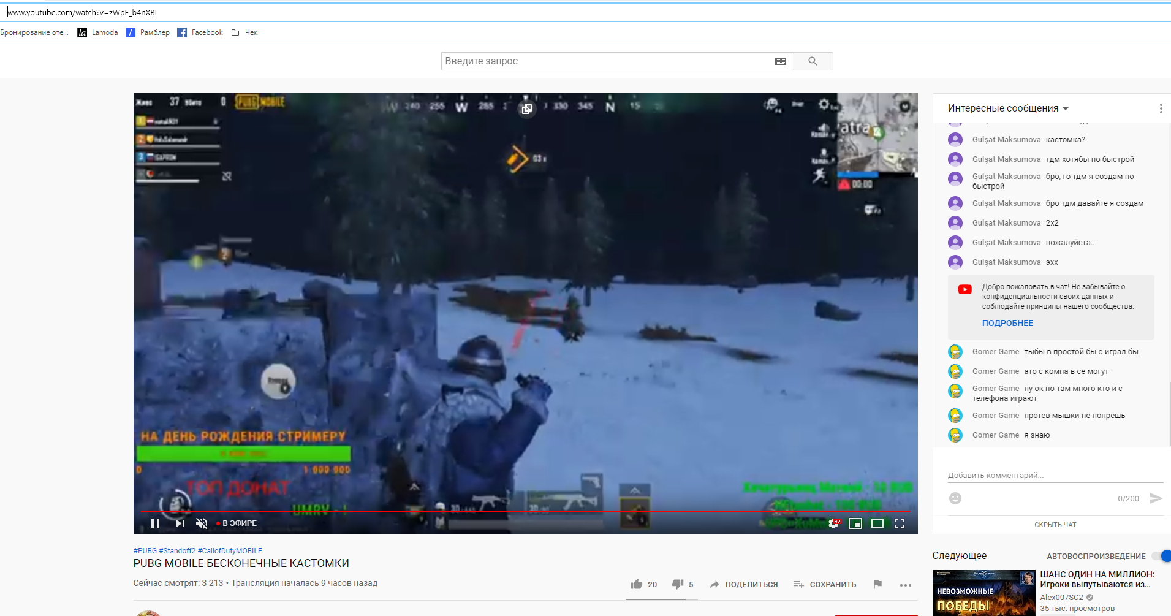The width and height of the screenshot is (1171, 616).
Task: Skip to the next video
Action: point(180,523)
